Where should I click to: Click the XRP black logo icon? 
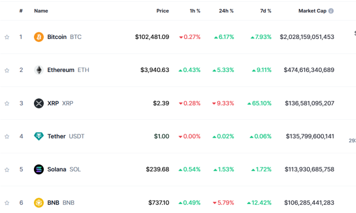click(x=39, y=103)
